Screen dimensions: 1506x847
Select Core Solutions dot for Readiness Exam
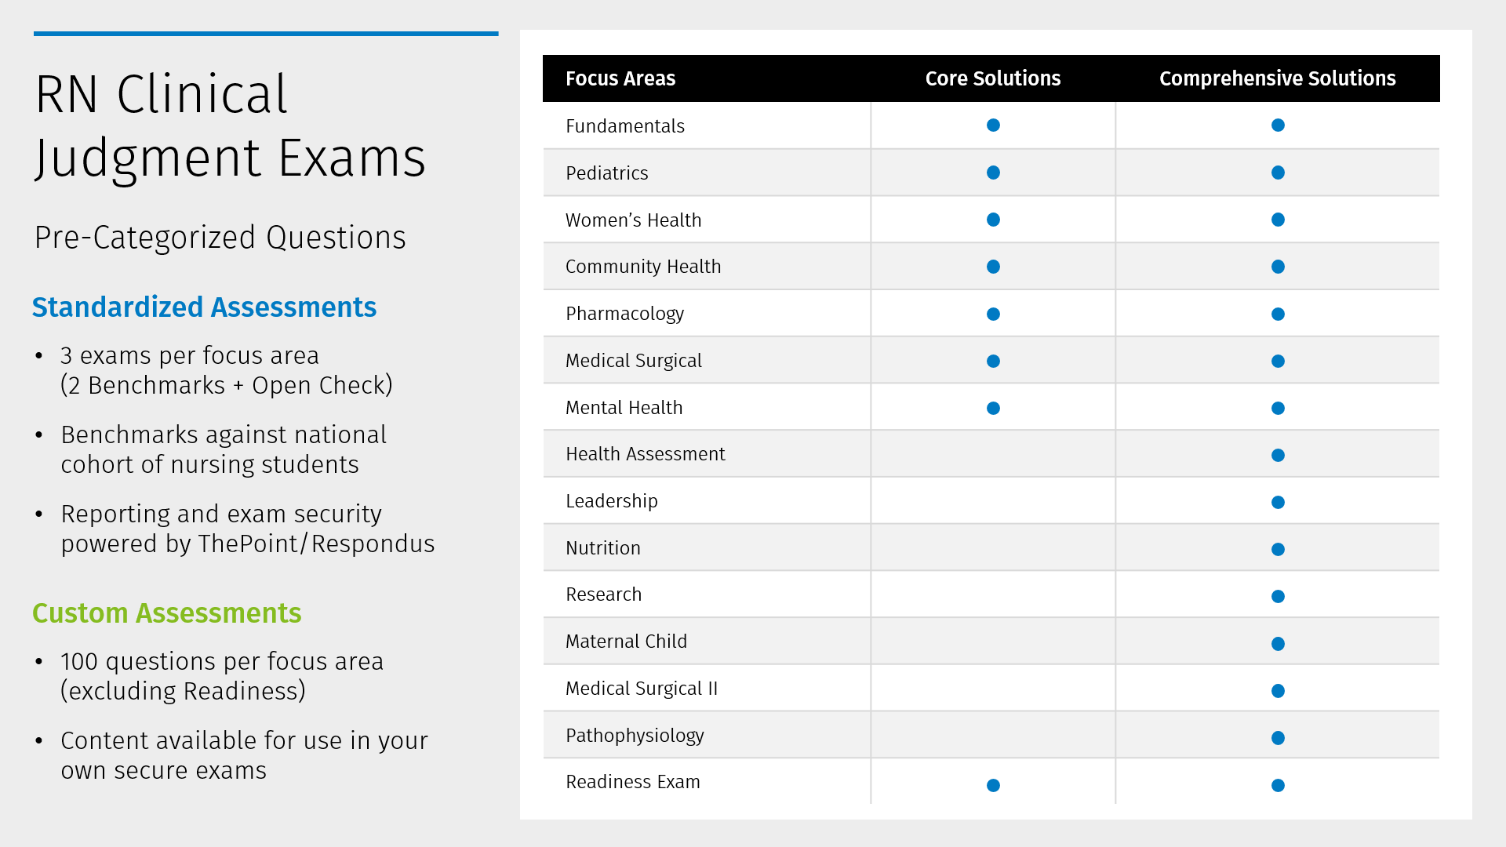(993, 785)
